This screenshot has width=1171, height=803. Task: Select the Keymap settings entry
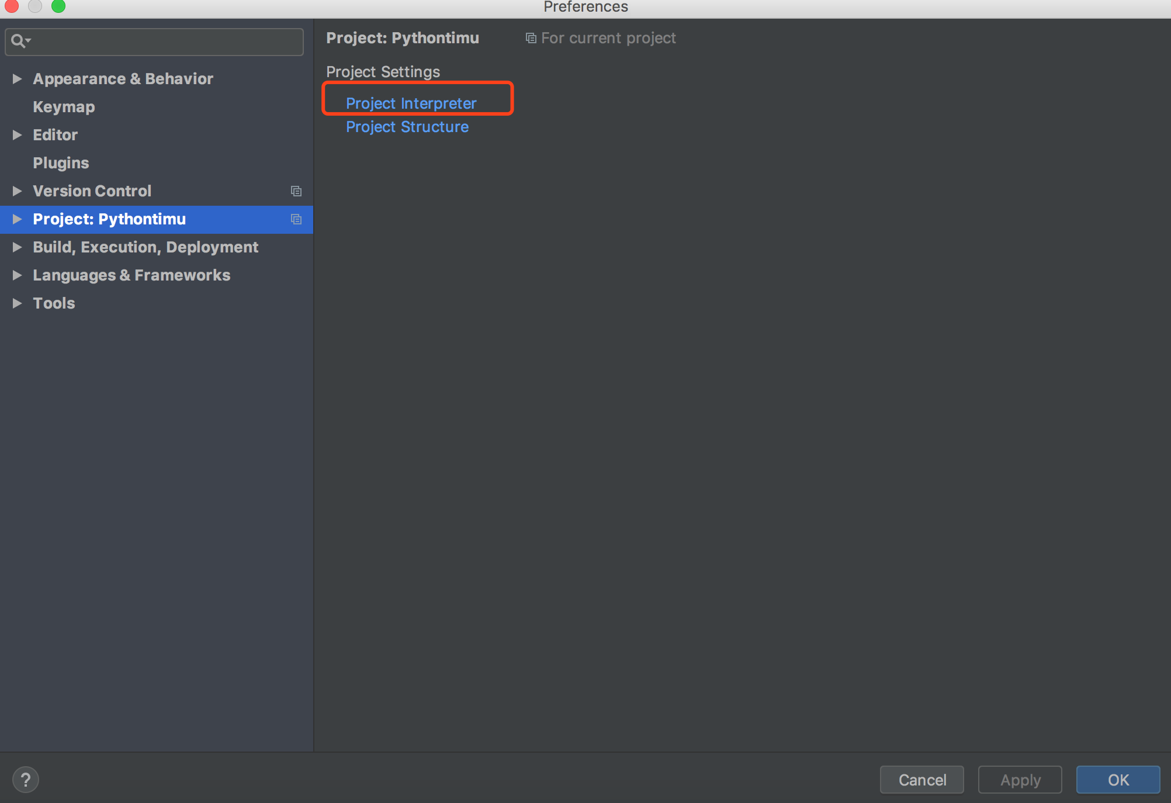[64, 106]
